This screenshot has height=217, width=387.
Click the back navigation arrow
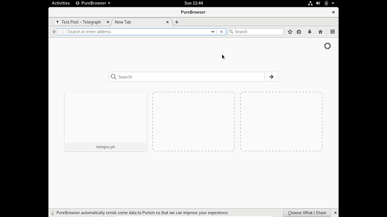(x=54, y=31)
